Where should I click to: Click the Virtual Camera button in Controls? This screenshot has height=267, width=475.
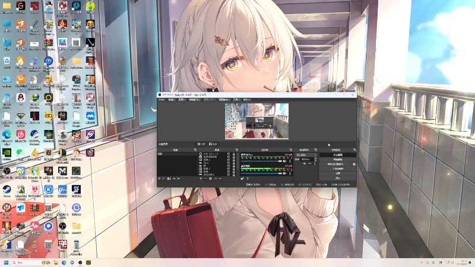point(335,164)
